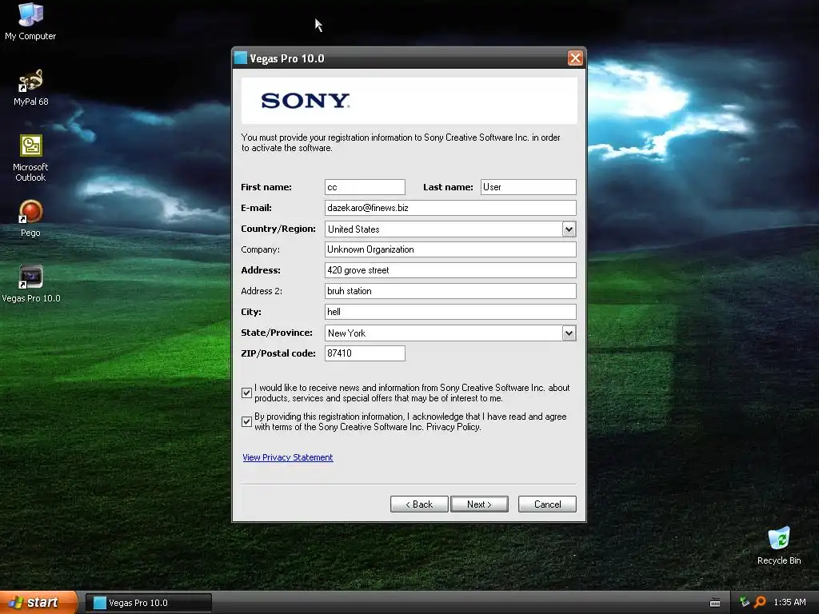The width and height of the screenshot is (819, 614).
Task: Toggle the Privacy Policy agreement checkbox
Action: coord(246,421)
